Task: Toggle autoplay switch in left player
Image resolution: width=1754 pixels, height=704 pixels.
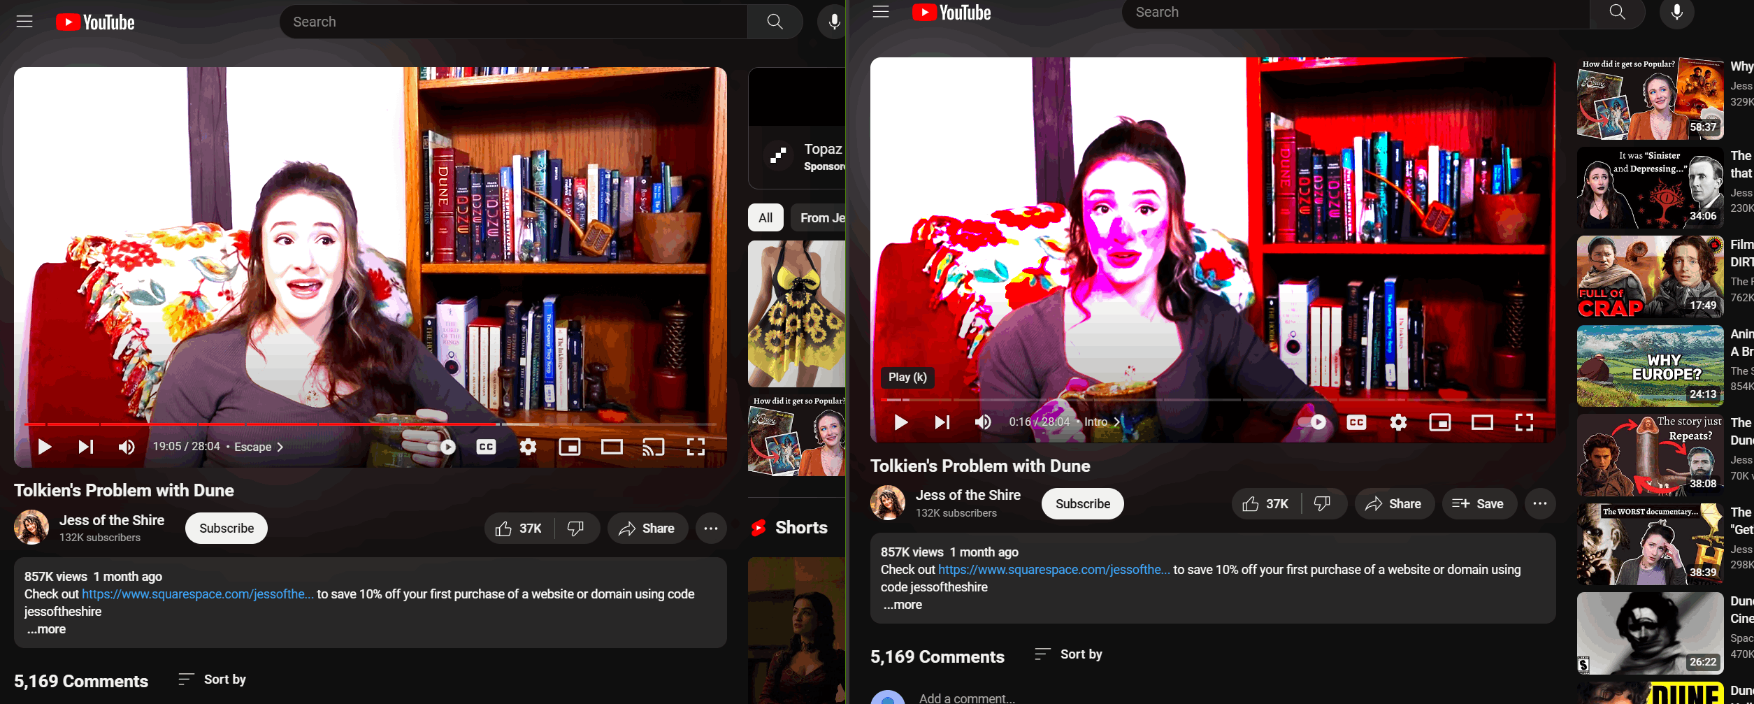Action: [442, 447]
